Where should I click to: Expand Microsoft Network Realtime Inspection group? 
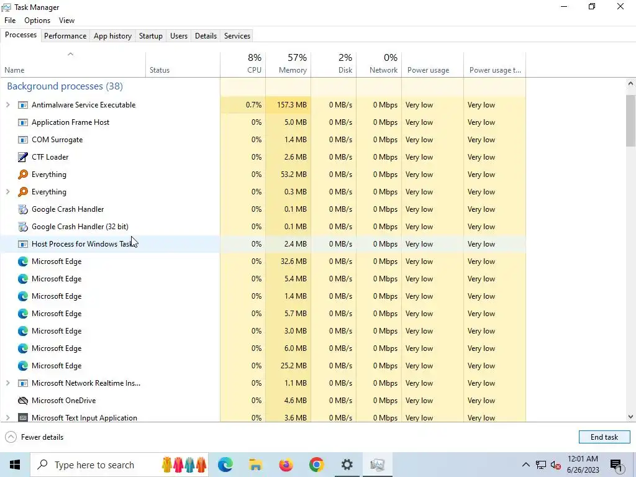click(x=7, y=383)
